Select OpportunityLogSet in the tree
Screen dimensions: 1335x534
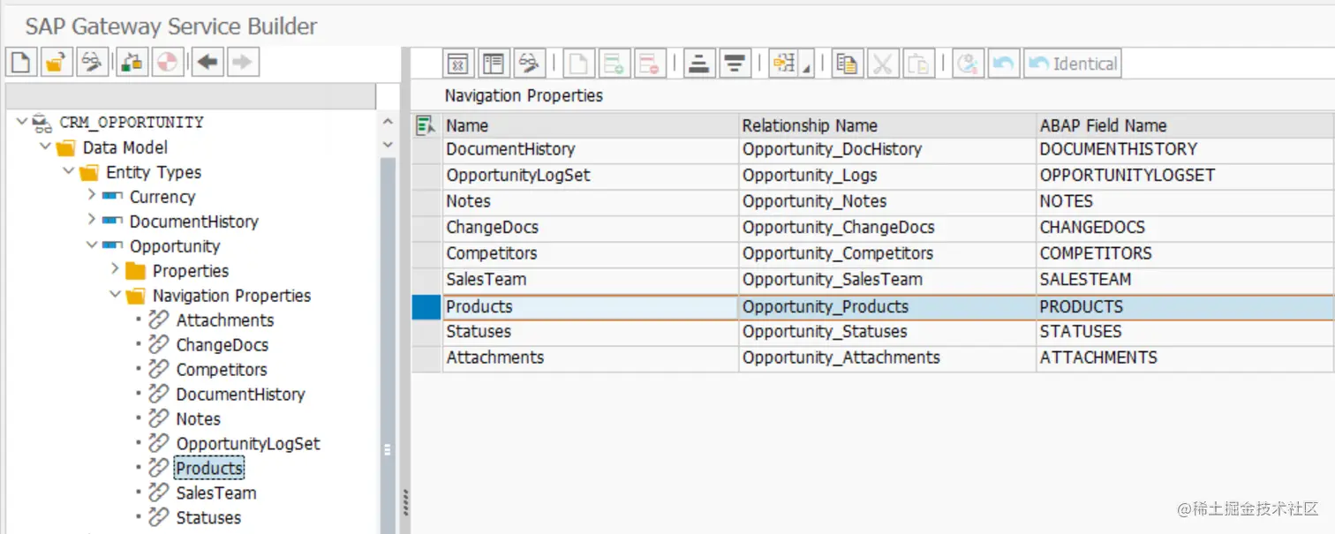pyautogui.click(x=248, y=443)
